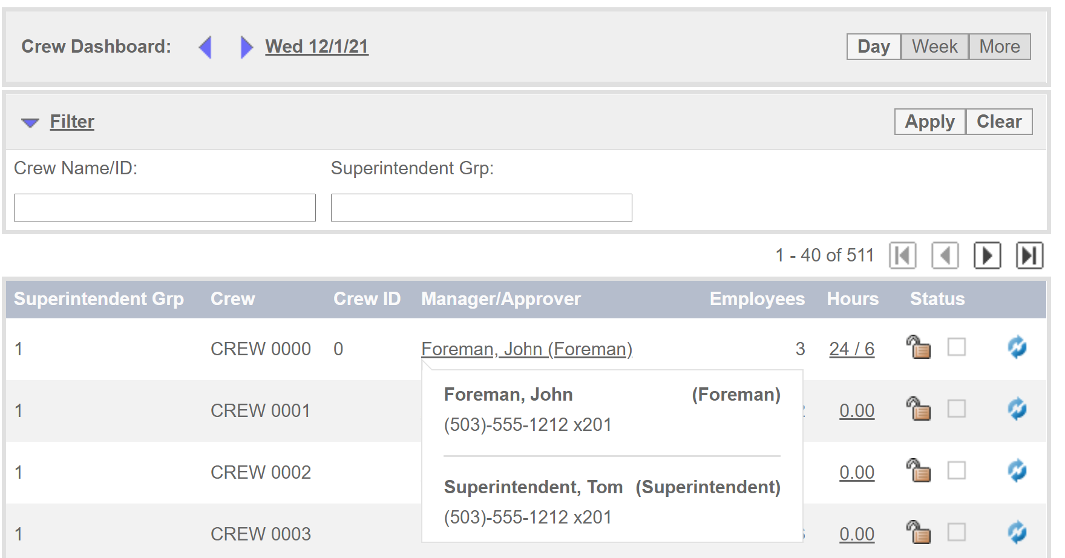
Task: Open the 24 / 6 hours link
Action: pyautogui.click(x=851, y=349)
